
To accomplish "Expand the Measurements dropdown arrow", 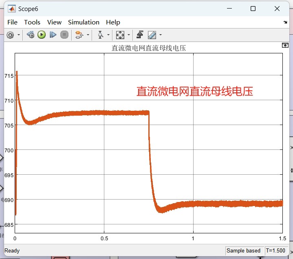I will [x=160, y=35].
